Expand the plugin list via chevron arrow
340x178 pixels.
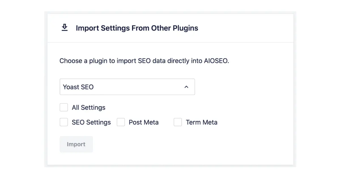pyautogui.click(x=186, y=87)
